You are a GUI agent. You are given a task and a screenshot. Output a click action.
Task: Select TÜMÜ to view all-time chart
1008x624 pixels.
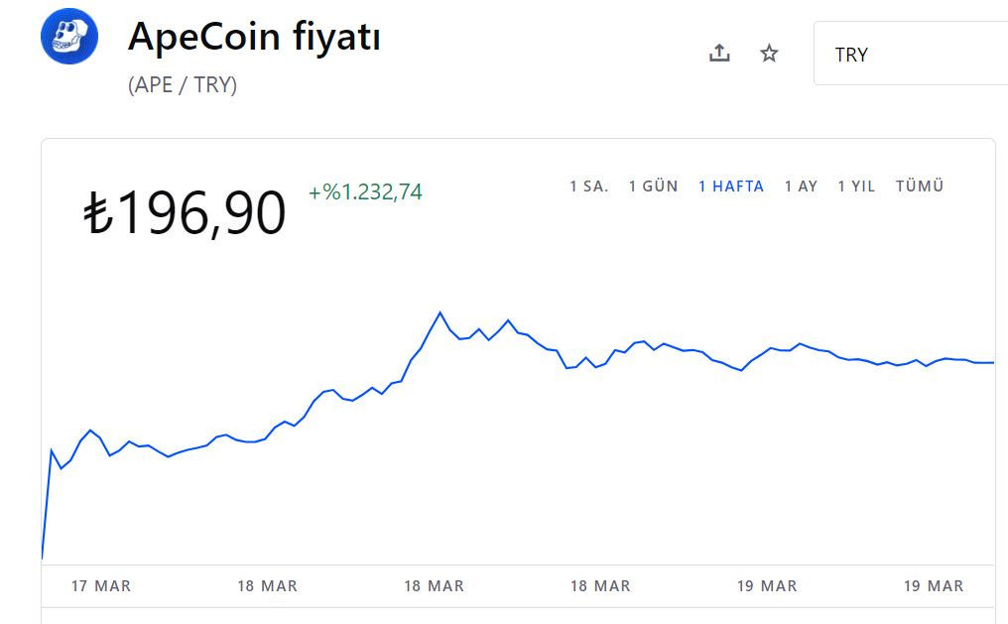(920, 186)
